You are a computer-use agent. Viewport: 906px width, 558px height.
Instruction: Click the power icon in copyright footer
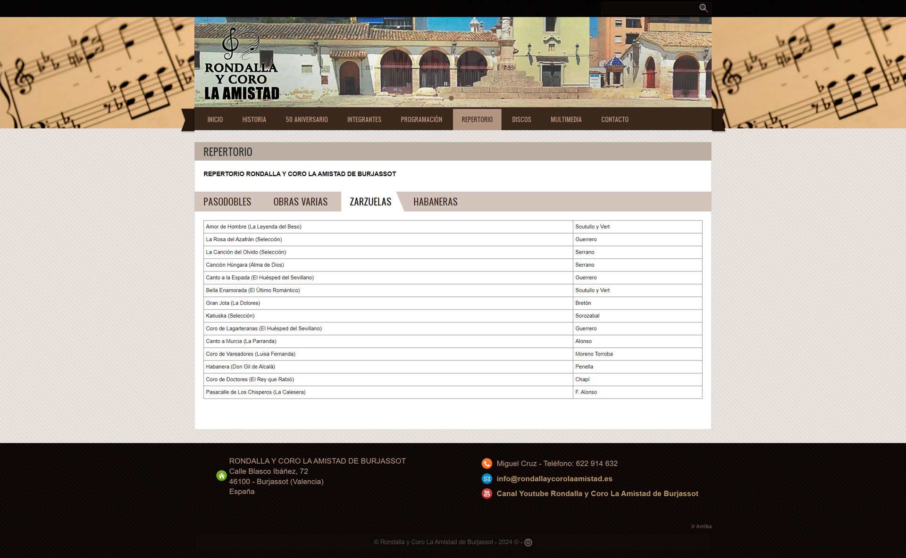coord(528,542)
